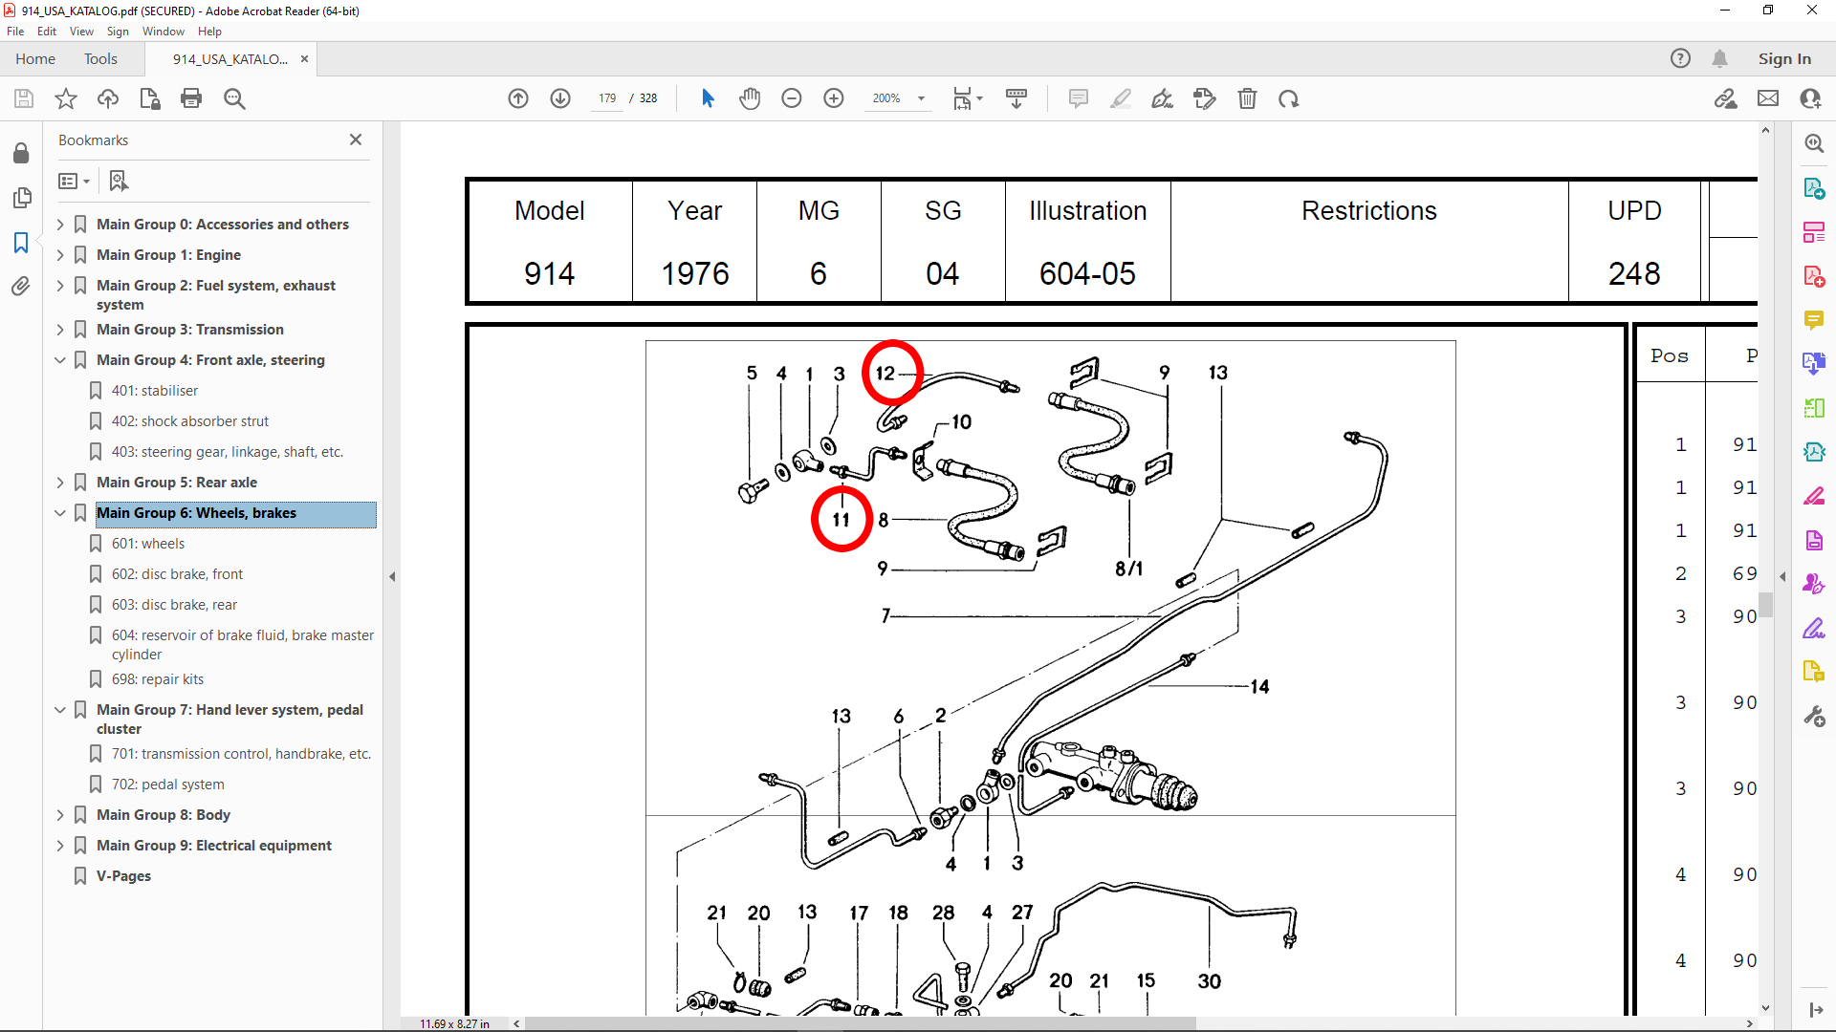The height and width of the screenshot is (1032, 1836).
Task: Go to next page arrow icon
Action: (x=560, y=98)
